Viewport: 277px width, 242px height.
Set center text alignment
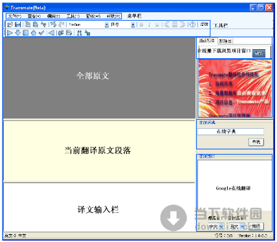click(175, 25)
